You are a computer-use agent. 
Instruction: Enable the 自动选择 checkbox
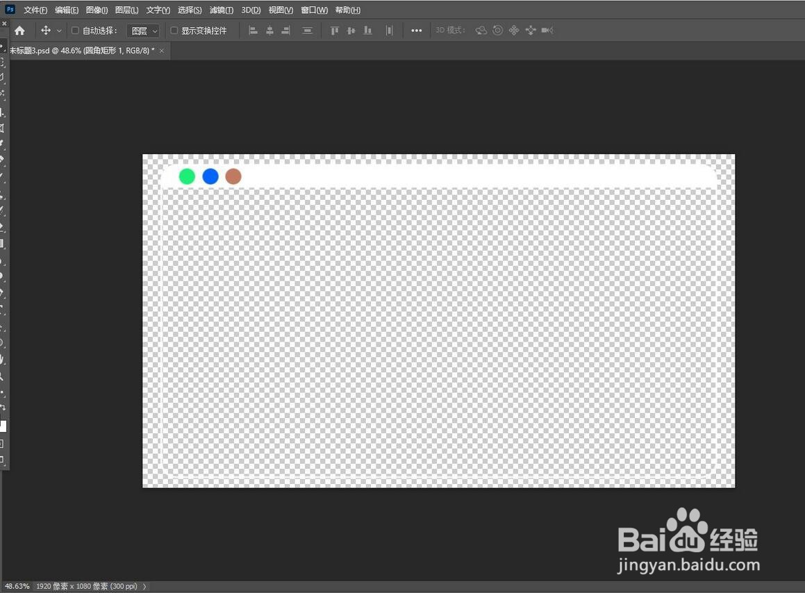pyautogui.click(x=75, y=31)
